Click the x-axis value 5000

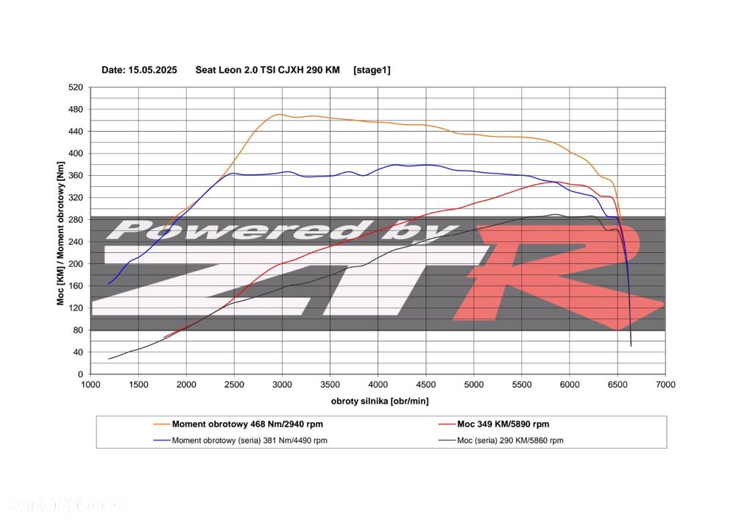click(x=473, y=385)
